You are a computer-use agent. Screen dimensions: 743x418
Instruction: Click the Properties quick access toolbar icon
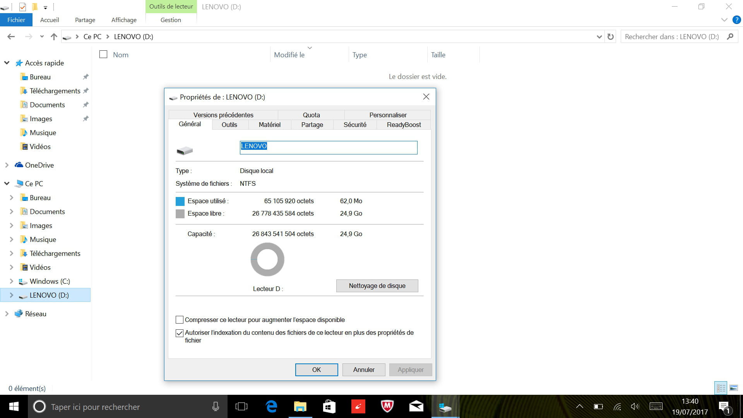[22, 7]
